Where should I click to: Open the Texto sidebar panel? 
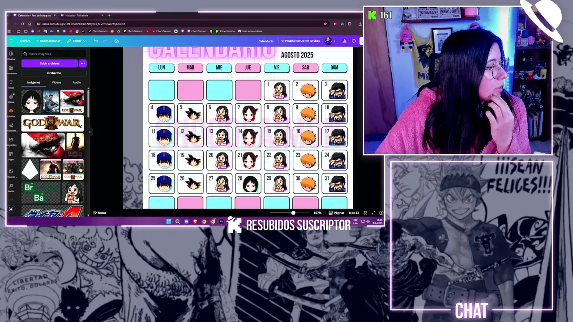[x=11, y=84]
